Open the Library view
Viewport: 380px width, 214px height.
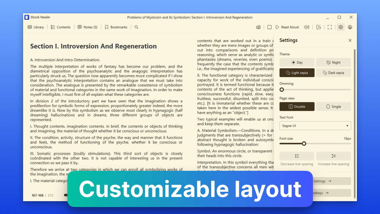coord(36,27)
